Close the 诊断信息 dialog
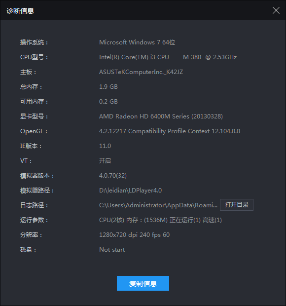The height and width of the screenshot is (306, 286). (x=276, y=10)
